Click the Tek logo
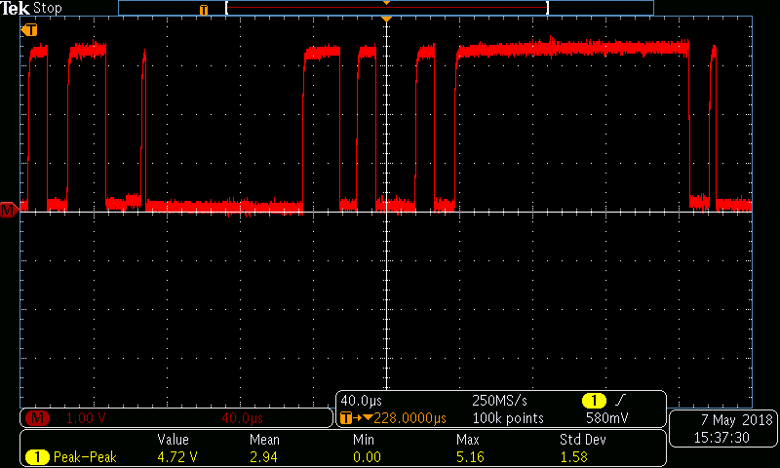Screen dimensions: 780x468 (16, 8)
